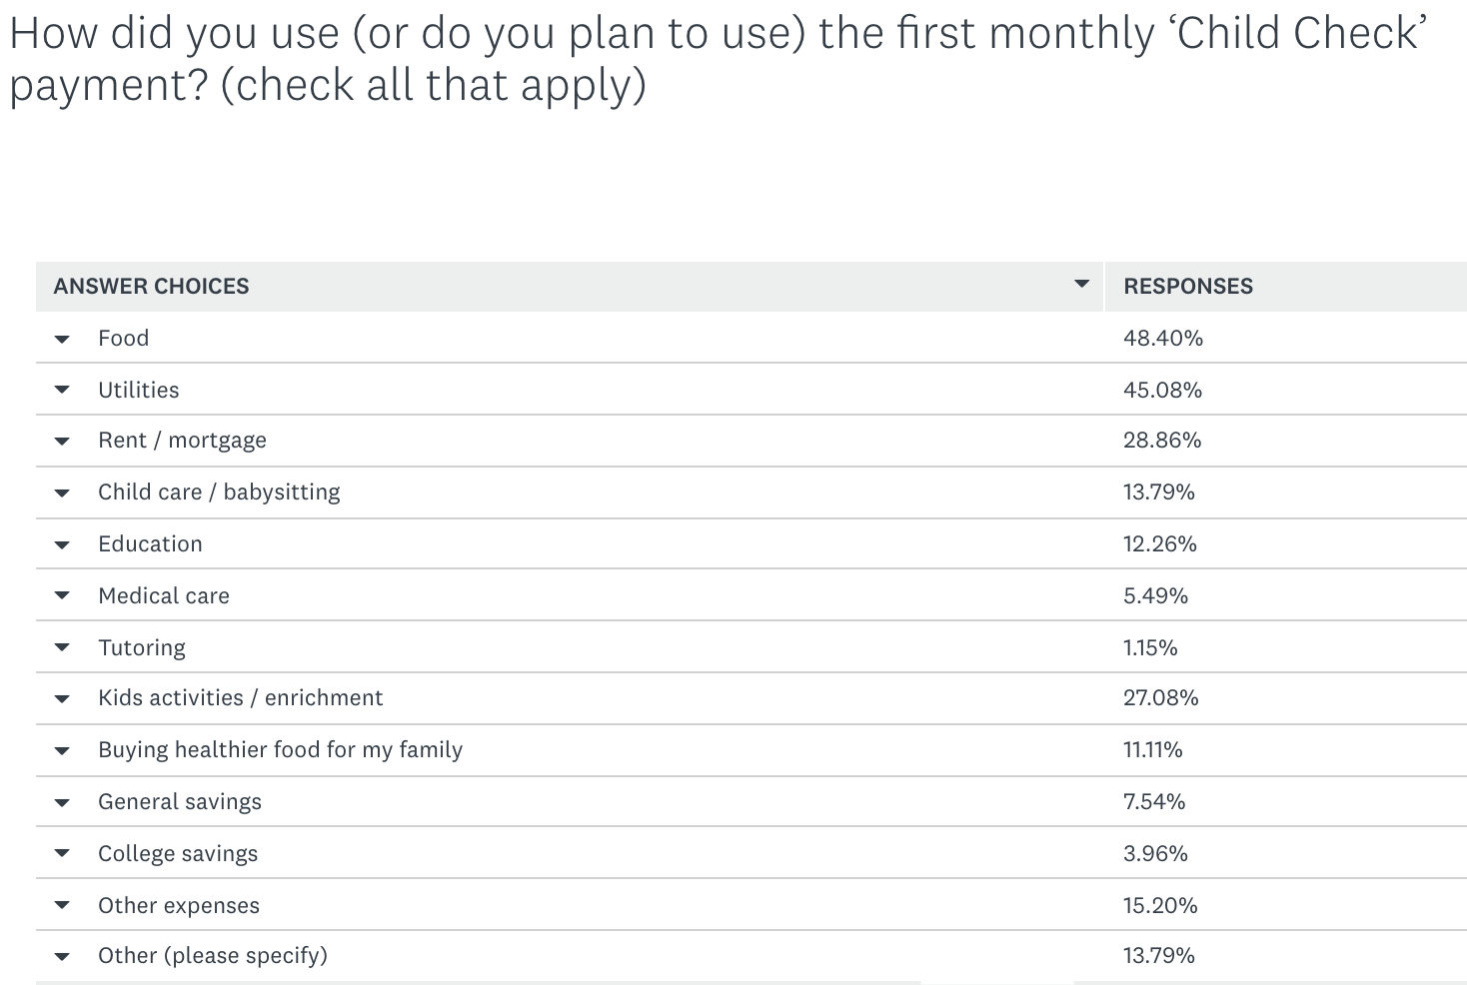The image size is (1467, 985).
Task: Expand the Child care / babysitting arrow
Action: 62,492
